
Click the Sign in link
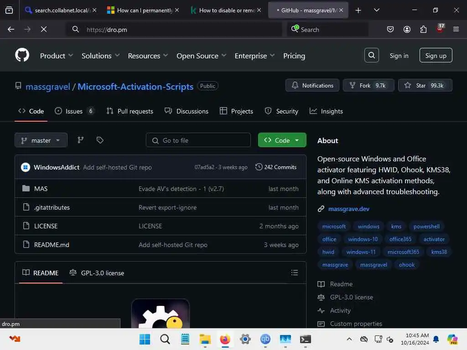click(399, 56)
